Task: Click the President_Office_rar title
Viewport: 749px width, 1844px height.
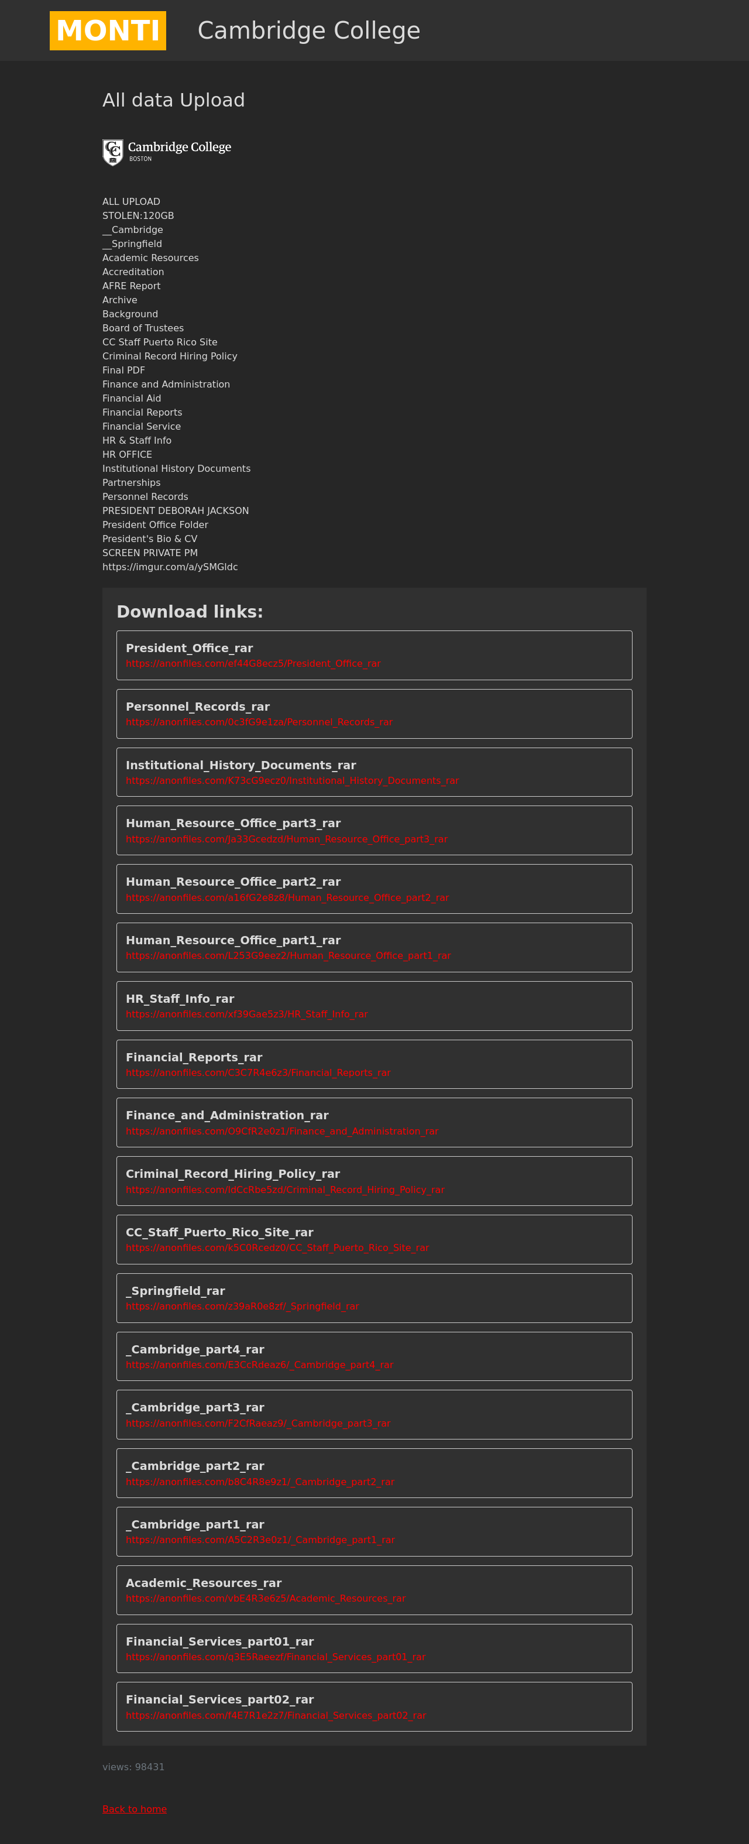Action: point(190,648)
